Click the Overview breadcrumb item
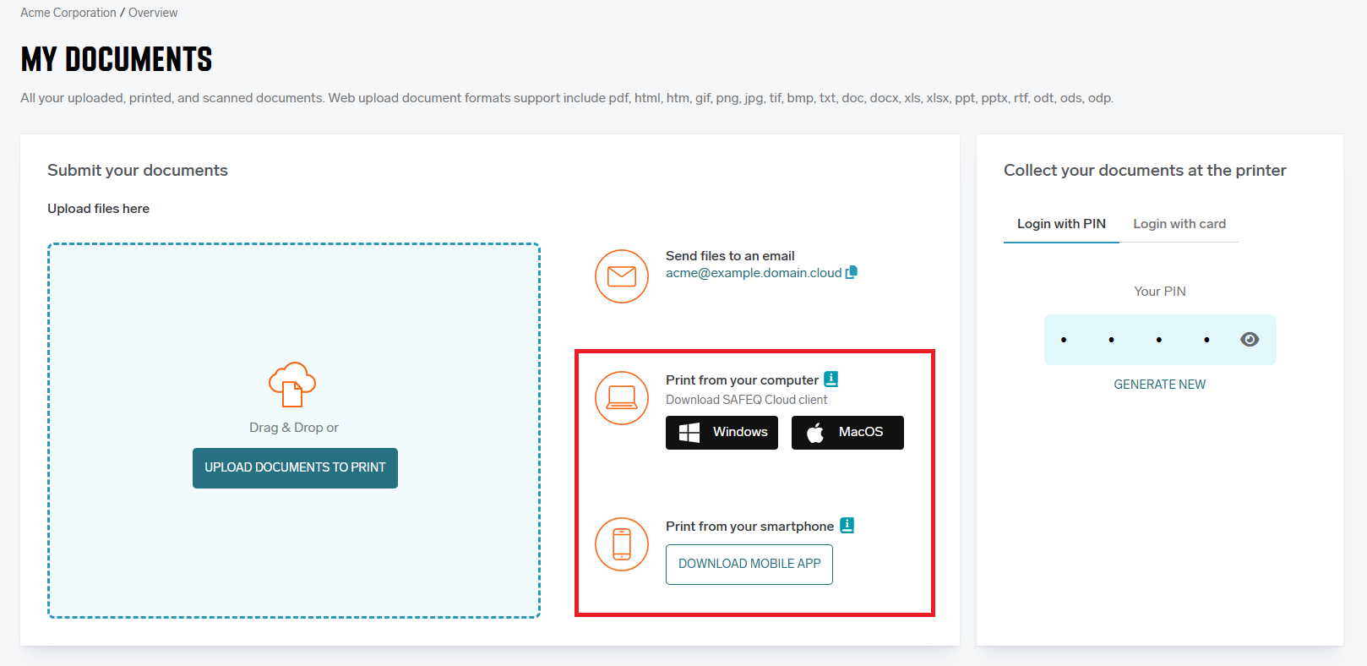Screen dimensions: 1367x666 [153, 13]
